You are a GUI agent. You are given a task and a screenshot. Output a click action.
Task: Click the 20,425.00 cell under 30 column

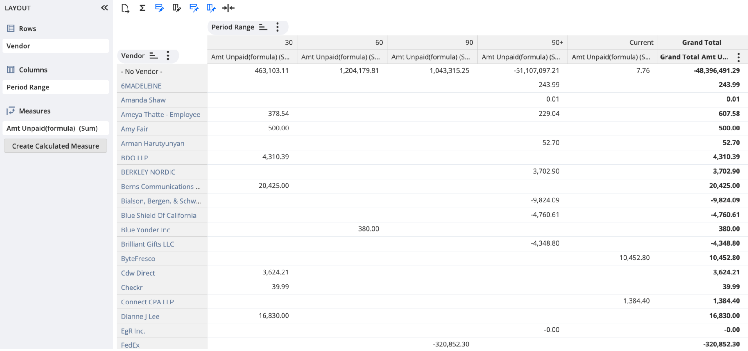[x=274, y=186]
